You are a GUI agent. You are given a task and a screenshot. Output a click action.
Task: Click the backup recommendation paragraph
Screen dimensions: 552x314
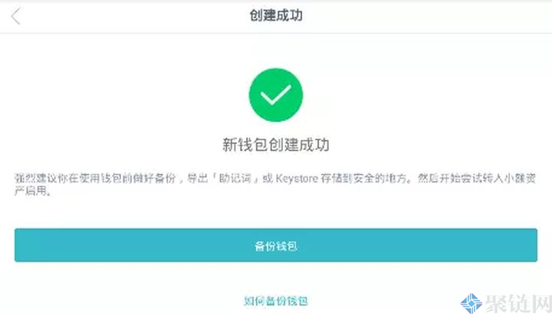[x=275, y=185]
